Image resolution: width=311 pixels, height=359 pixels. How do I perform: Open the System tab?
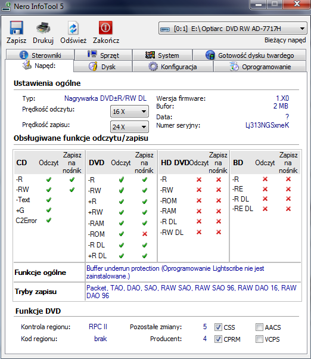point(162,55)
